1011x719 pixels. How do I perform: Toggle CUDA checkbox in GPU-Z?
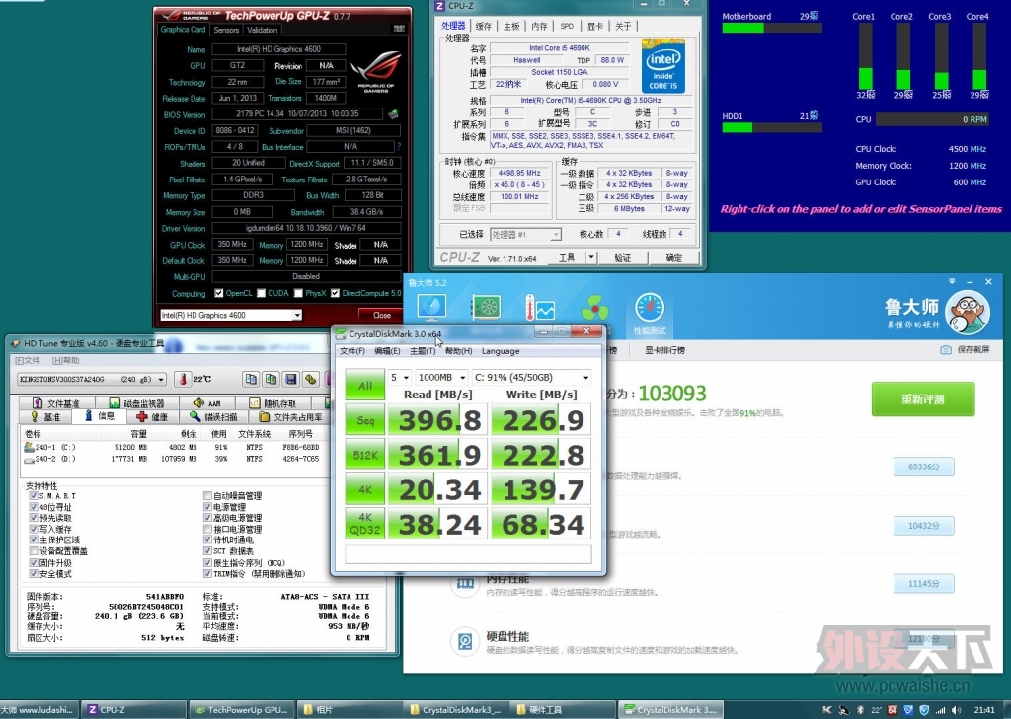[261, 293]
